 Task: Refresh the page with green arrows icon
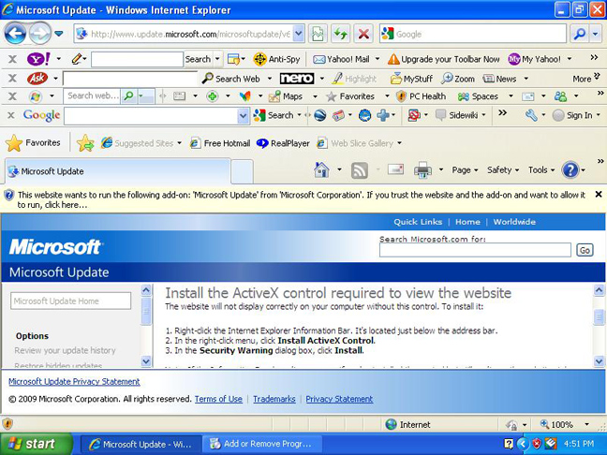tap(341, 34)
